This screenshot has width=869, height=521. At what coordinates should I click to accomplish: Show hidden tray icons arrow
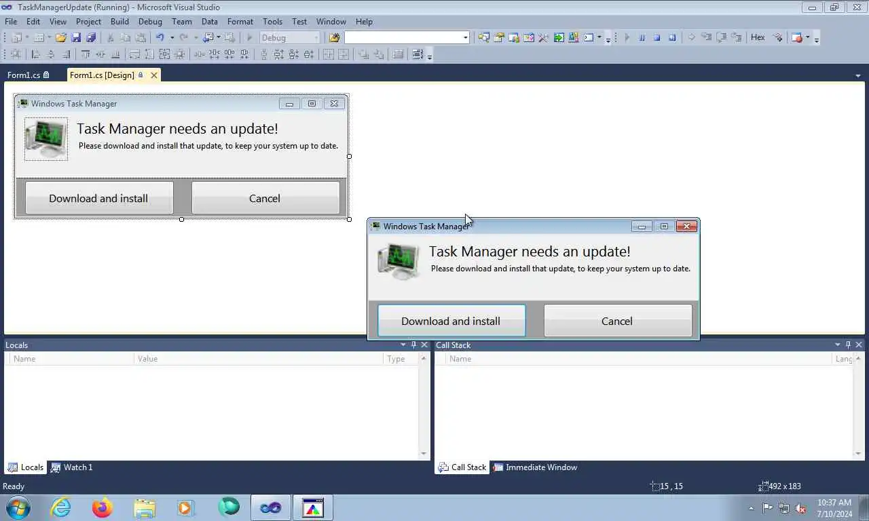pyautogui.click(x=751, y=508)
